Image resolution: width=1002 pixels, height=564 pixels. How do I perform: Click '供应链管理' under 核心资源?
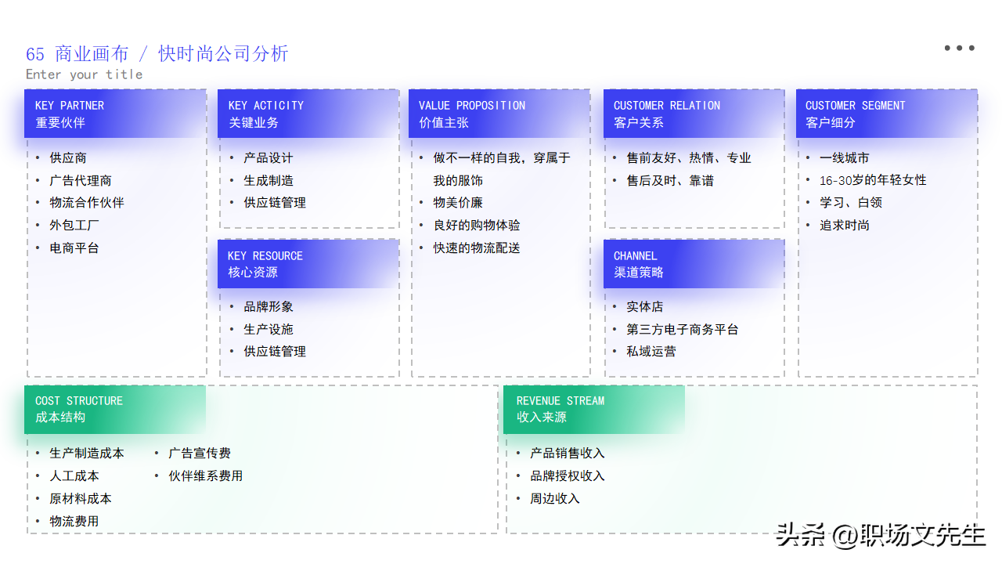[275, 352]
